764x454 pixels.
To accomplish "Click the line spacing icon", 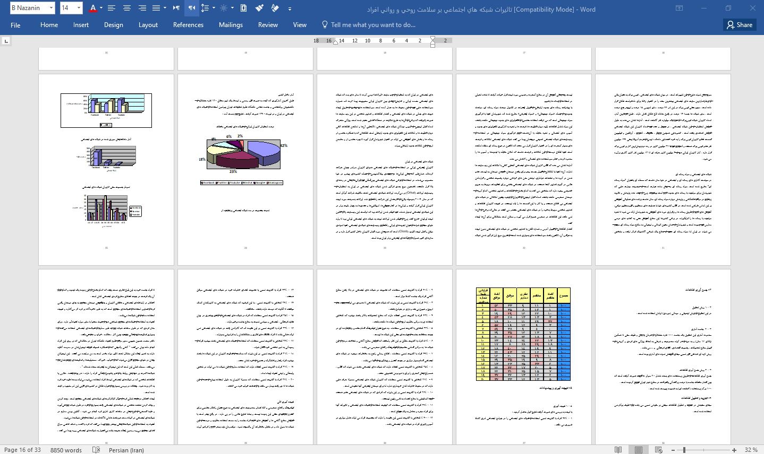I will 205,8.
